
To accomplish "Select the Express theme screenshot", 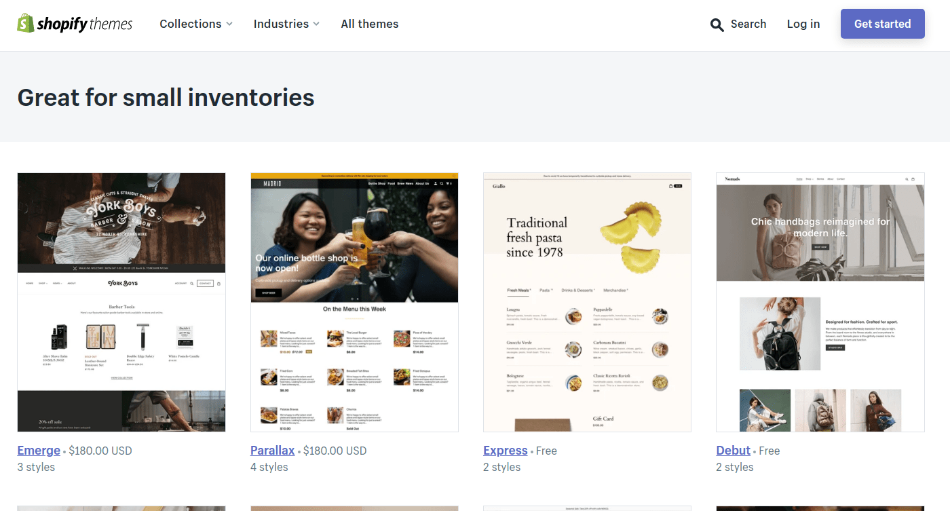I will 587,301.
